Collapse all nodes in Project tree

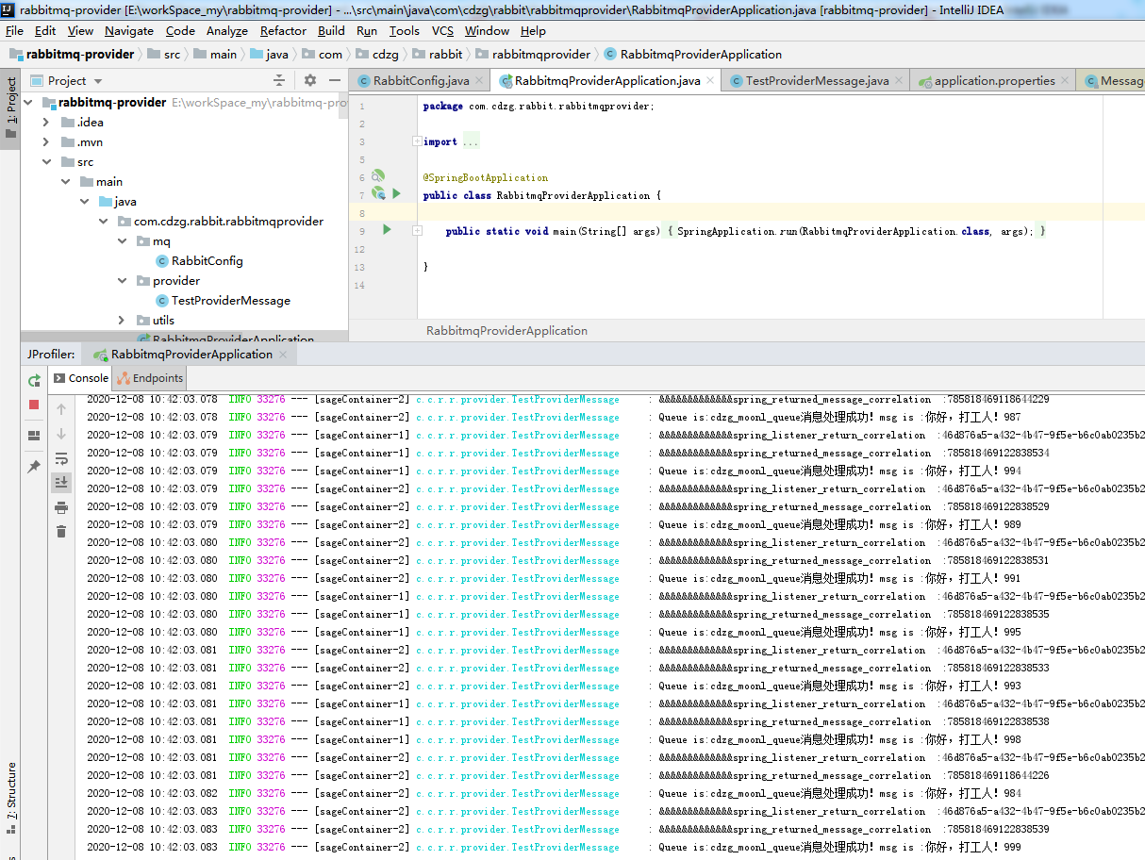(279, 80)
